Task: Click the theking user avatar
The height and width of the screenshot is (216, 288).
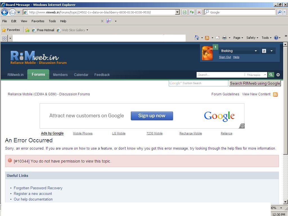Action: (x=207, y=53)
